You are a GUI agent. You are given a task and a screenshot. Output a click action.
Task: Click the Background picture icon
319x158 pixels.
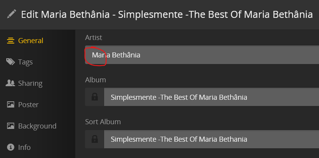[x=11, y=126]
